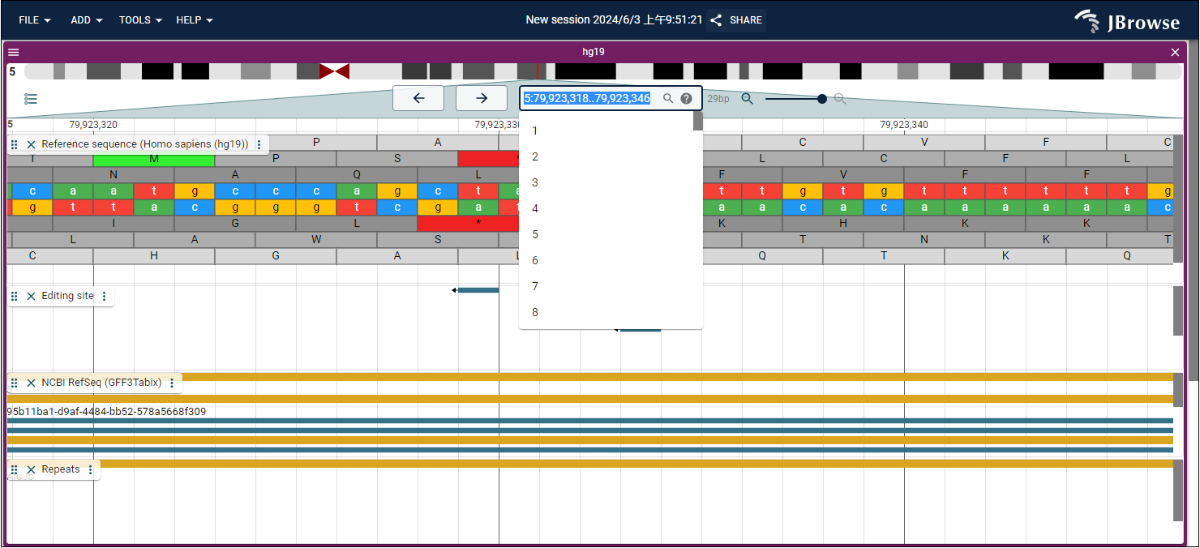Click the NCBI RefSeq (GFF3Tabix) track label
Screen dimensions: 1200x548
click(101, 383)
